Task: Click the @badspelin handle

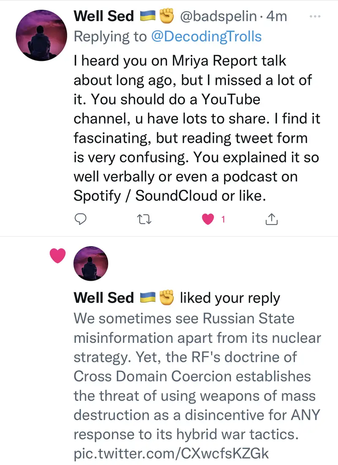Action: (x=218, y=16)
